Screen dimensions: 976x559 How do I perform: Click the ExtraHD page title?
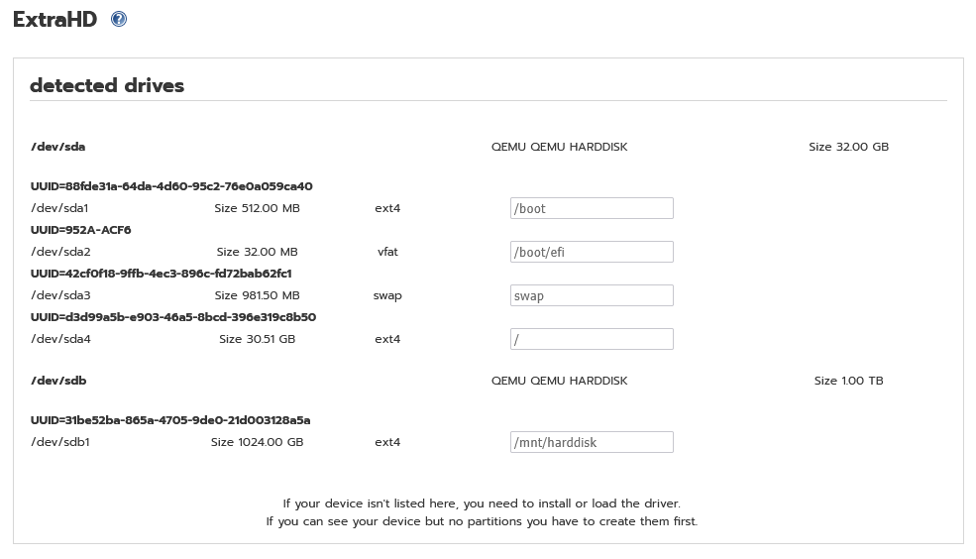(54, 19)
